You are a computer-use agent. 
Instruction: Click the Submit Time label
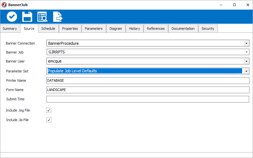15,99
